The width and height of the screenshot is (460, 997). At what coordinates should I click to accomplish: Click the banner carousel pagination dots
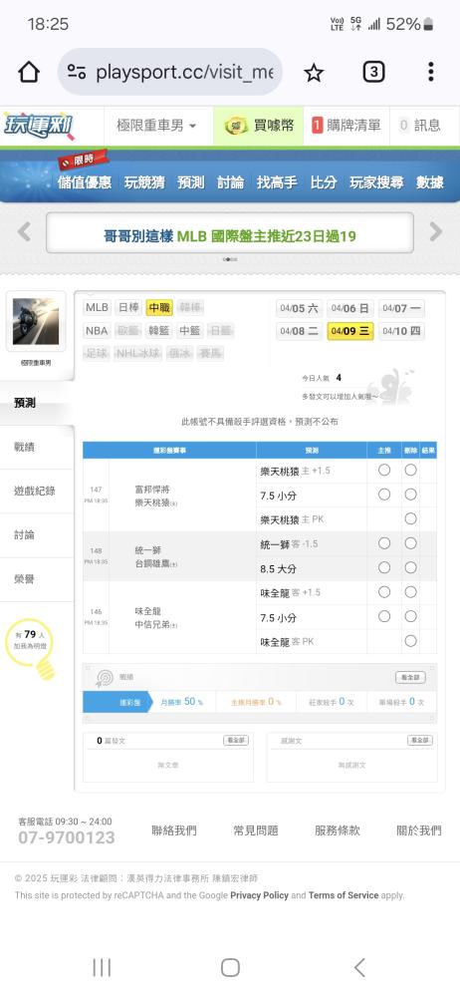click(x=230, y=259)
